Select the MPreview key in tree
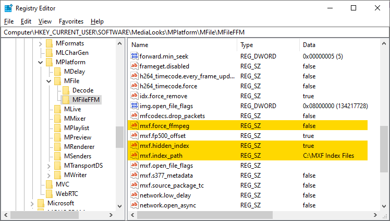 (78, 137)
